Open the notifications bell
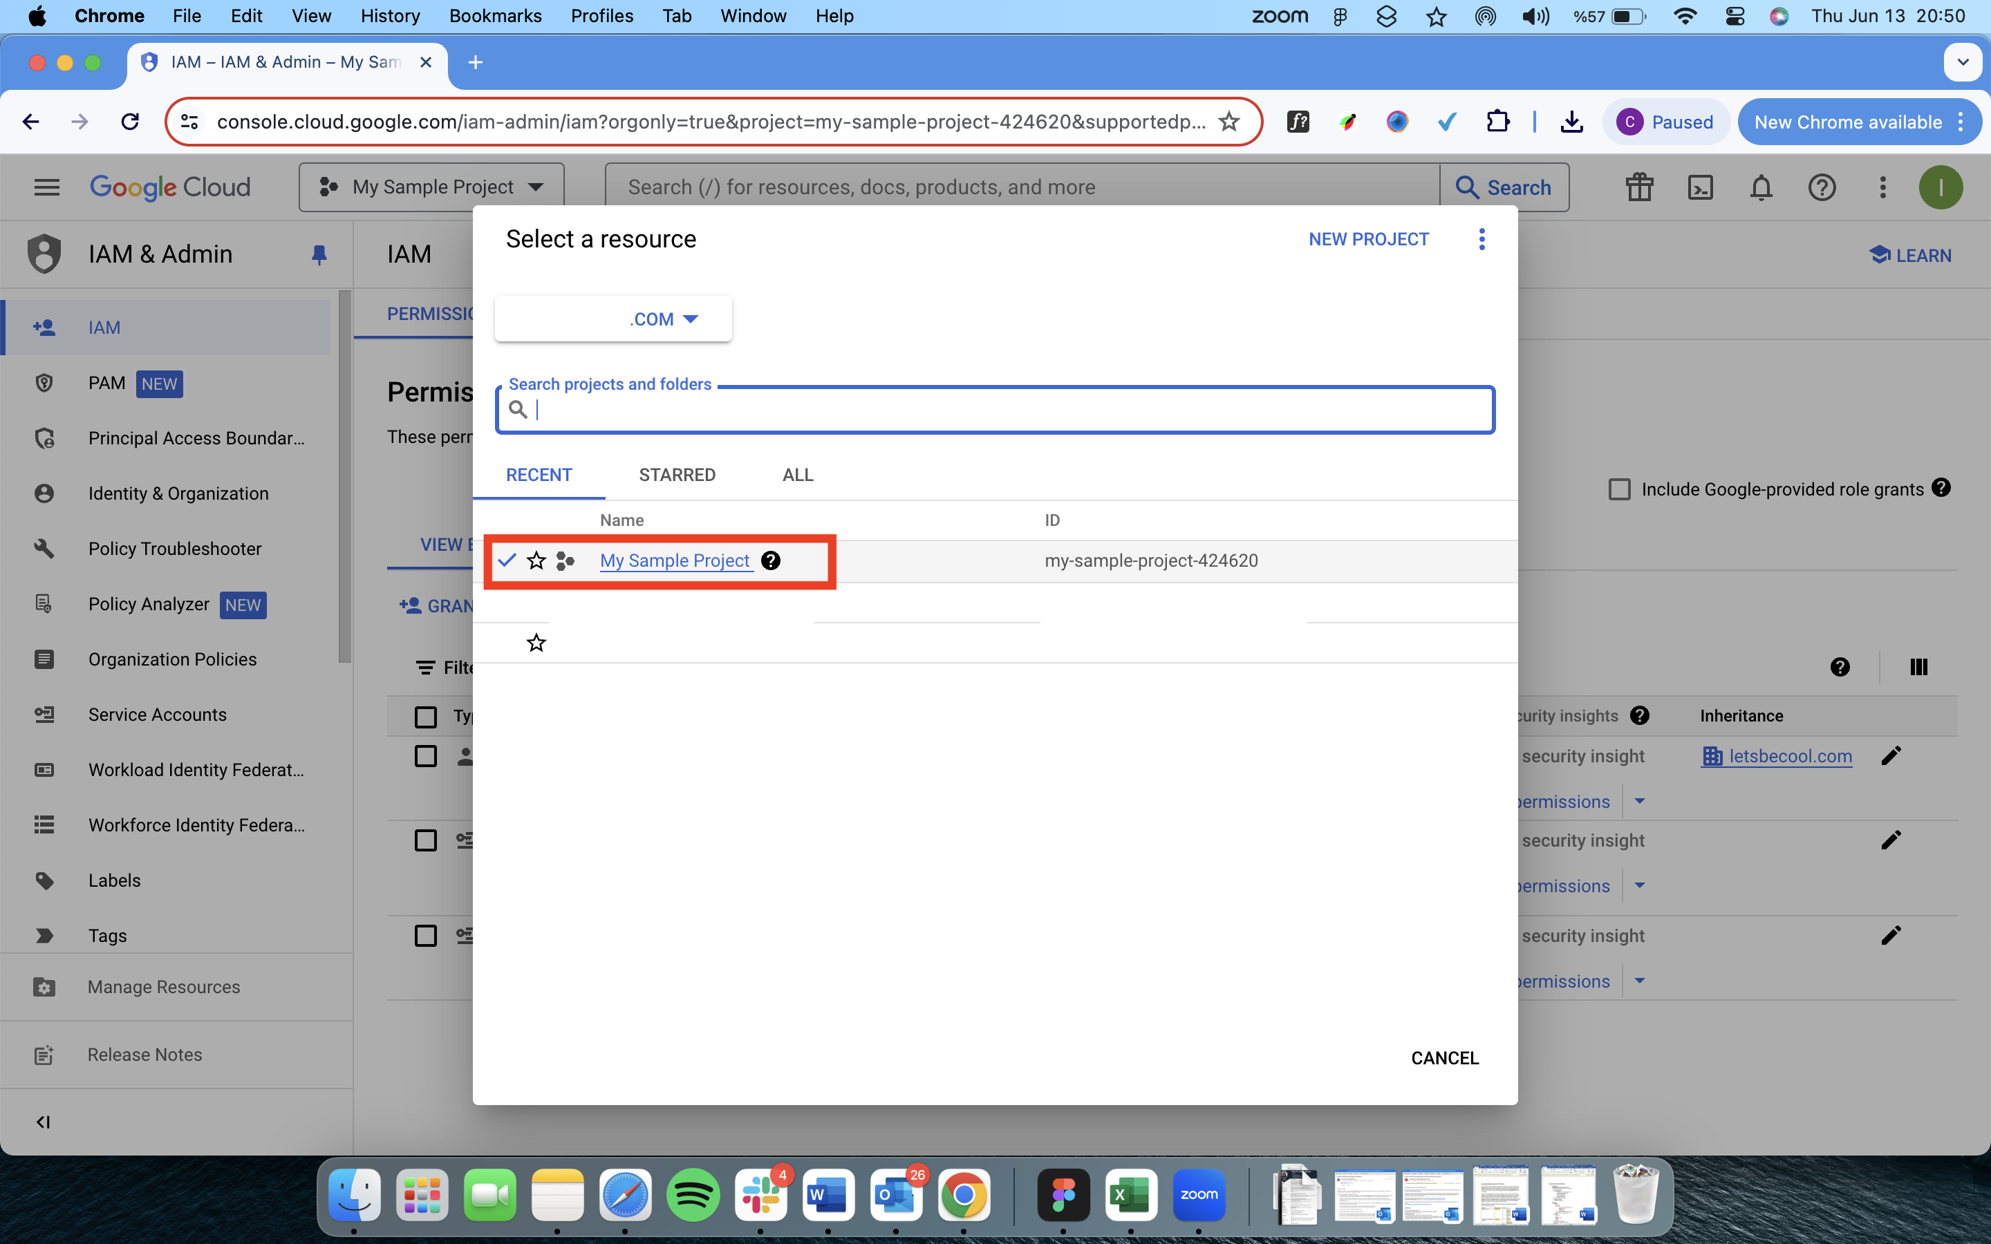The width and height of the screenshot is (1991, 1244). 1761,187
